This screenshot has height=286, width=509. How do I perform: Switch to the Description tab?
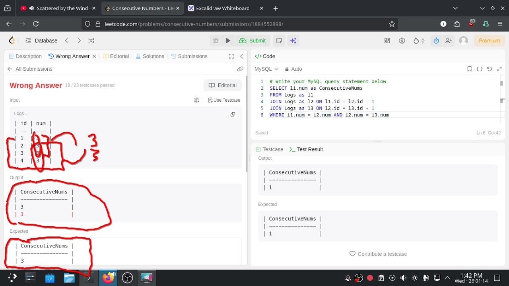25,56
